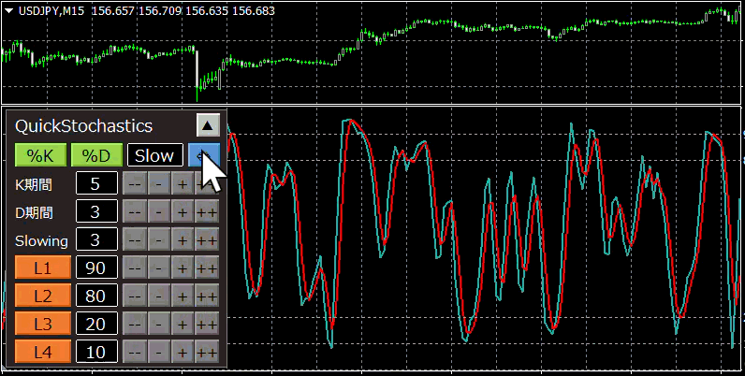Screen dimensions: 745x376
Task: Increase D期間 by one (+)
Action: click(x=183, y=211)
